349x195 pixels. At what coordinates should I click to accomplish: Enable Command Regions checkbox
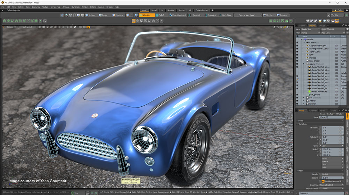pyautogui.click(x=323, y=181)
